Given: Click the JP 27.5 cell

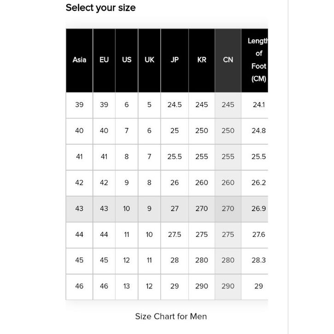Looking at the screenshot, I should click(x=174, y=235).
